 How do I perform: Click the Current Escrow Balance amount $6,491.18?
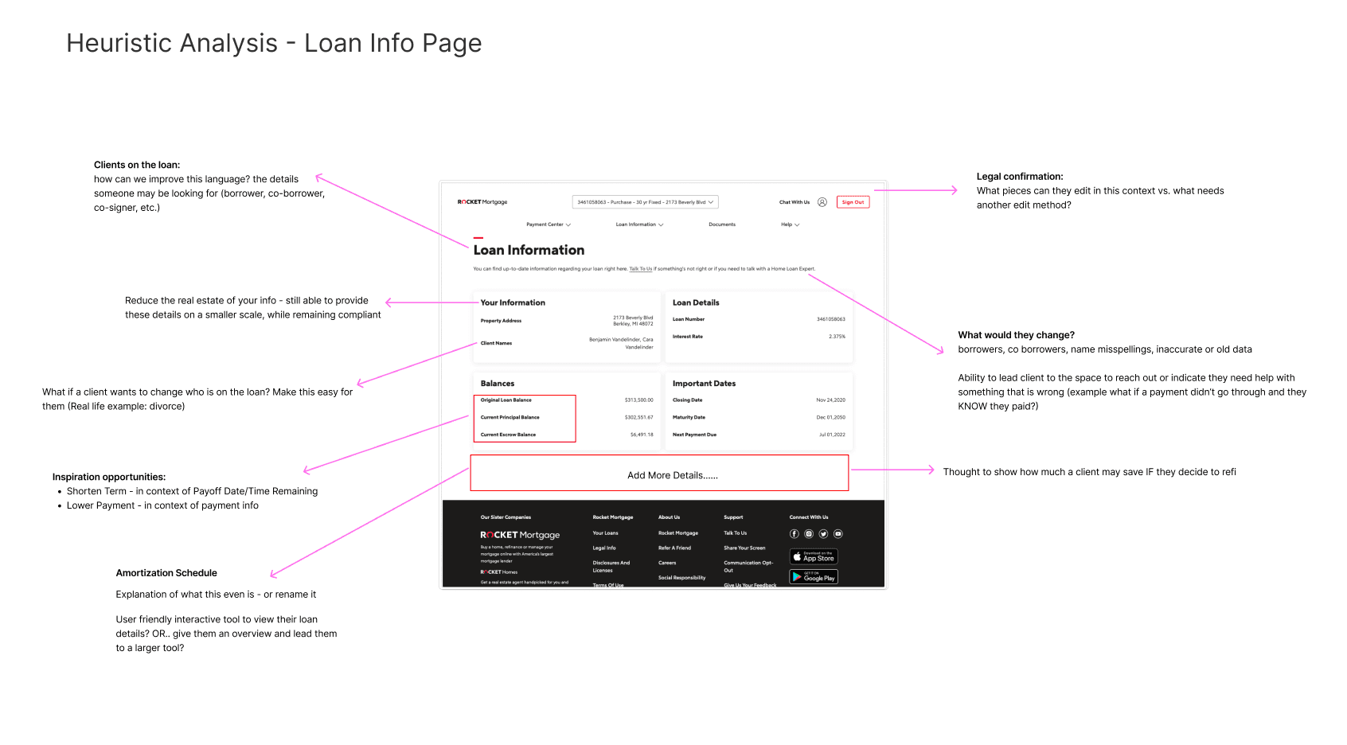click(642, 435)
